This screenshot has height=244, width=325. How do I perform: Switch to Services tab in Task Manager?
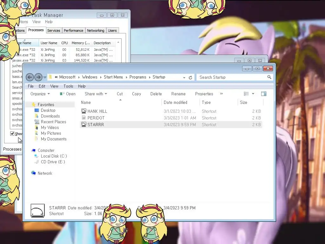(54, 30)
